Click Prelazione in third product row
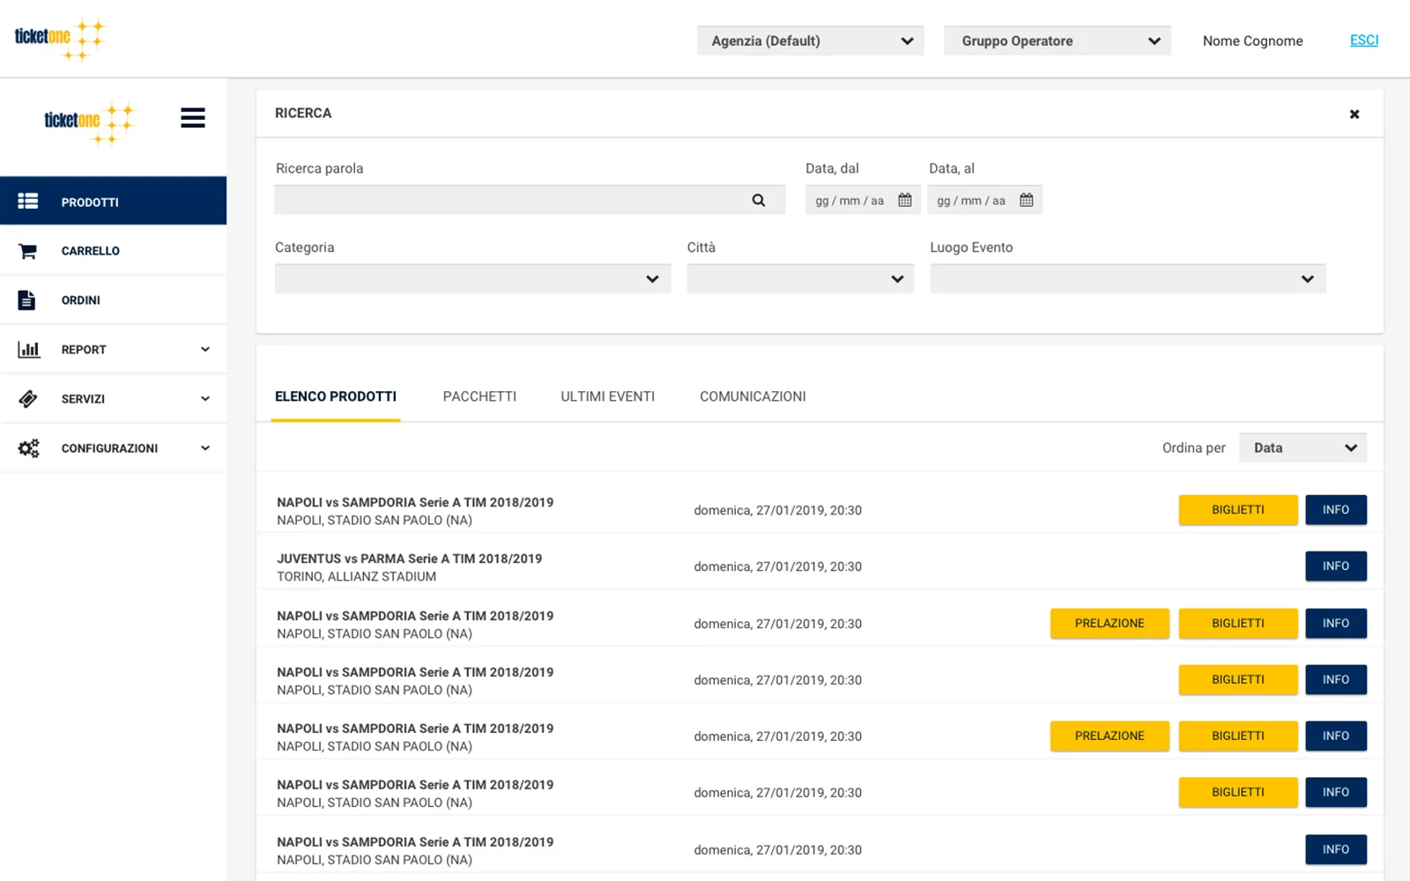 [1109, 624]
